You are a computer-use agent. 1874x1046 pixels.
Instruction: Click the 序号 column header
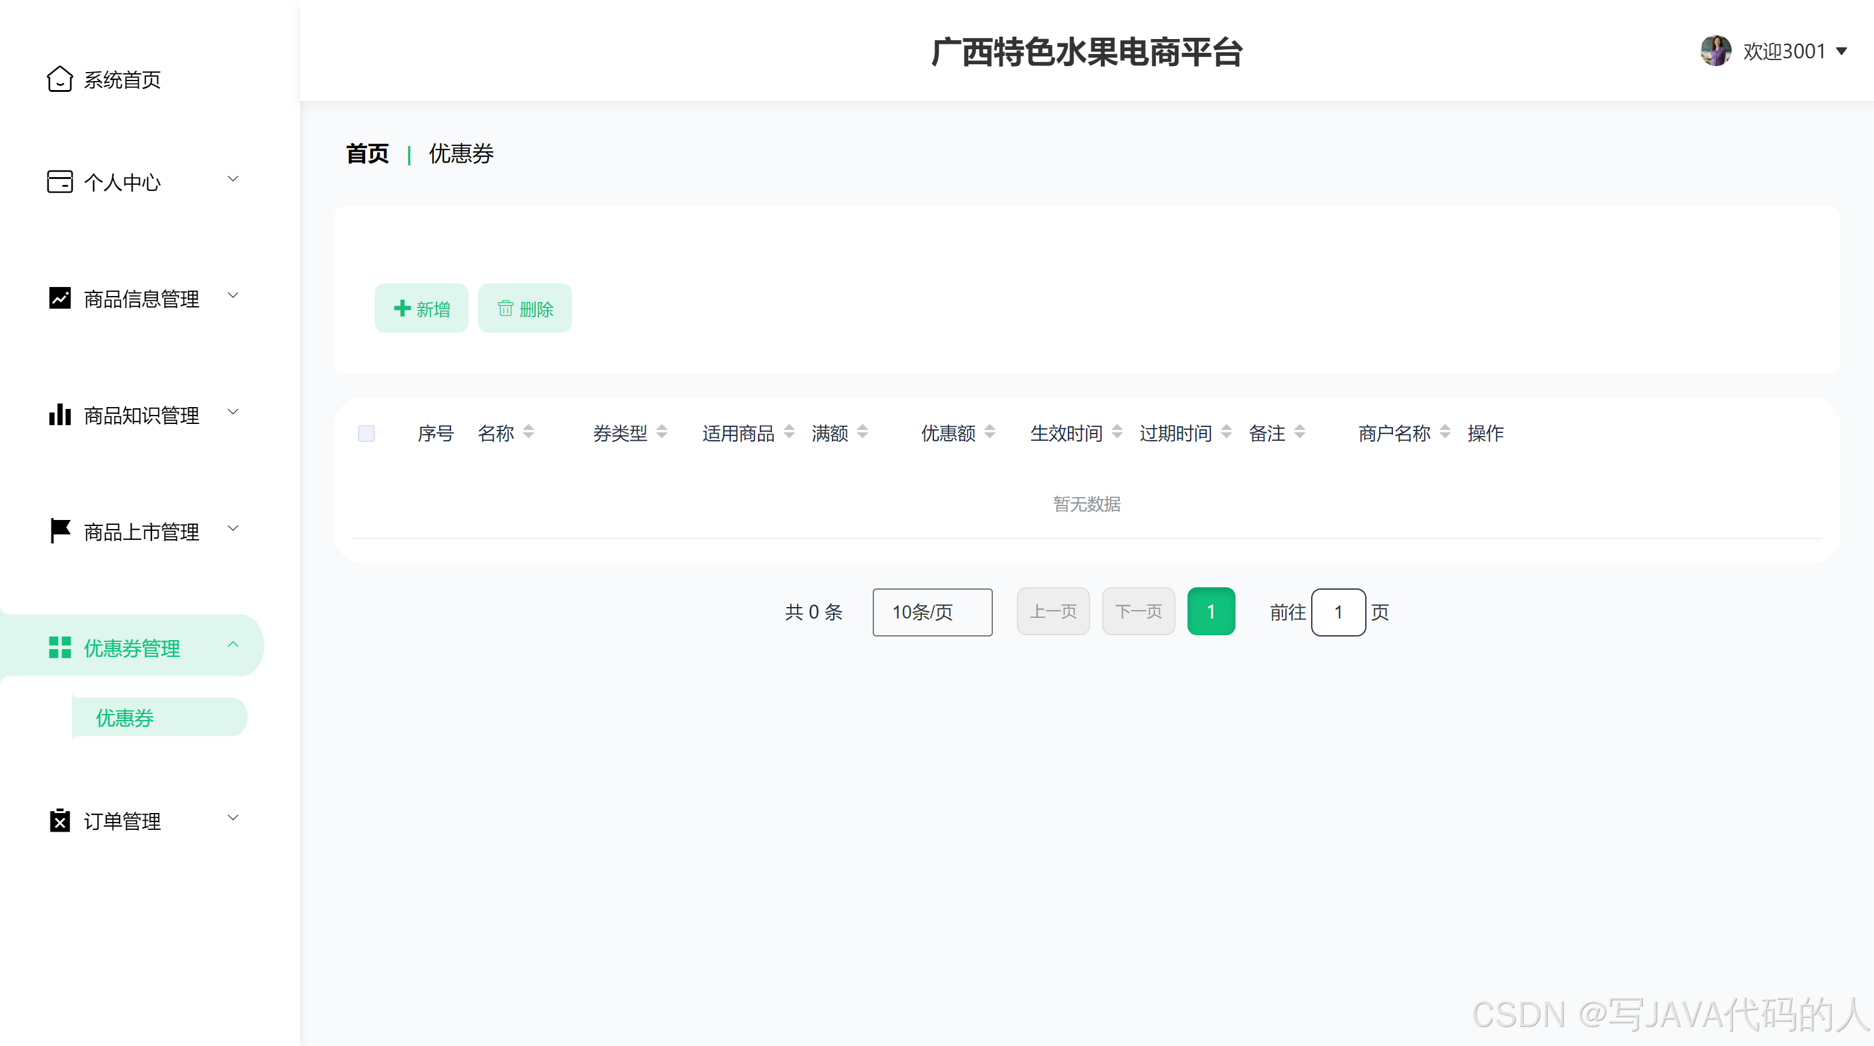[435, 434]
